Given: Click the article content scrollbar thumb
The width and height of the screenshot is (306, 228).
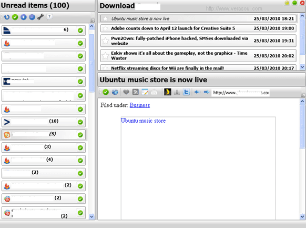Looking at the screenshot, I should coord(302,126).
